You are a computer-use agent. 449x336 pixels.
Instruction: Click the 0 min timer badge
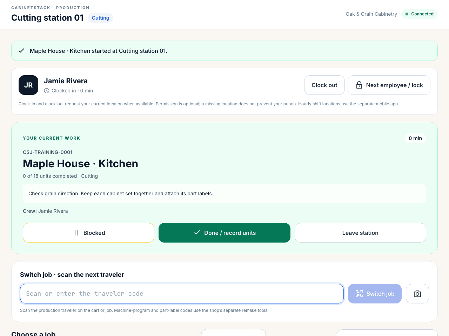(415, 138)
